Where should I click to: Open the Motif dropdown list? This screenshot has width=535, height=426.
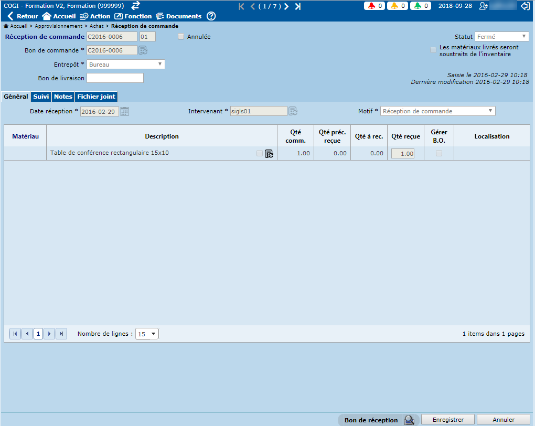[437, 111]
